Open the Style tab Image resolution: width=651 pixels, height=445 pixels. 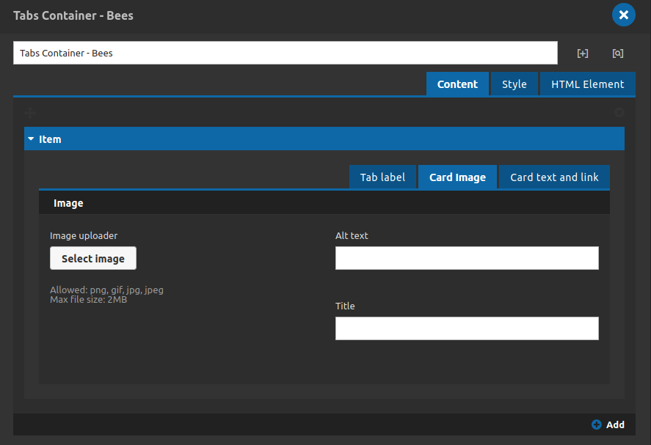click(514, 84)
